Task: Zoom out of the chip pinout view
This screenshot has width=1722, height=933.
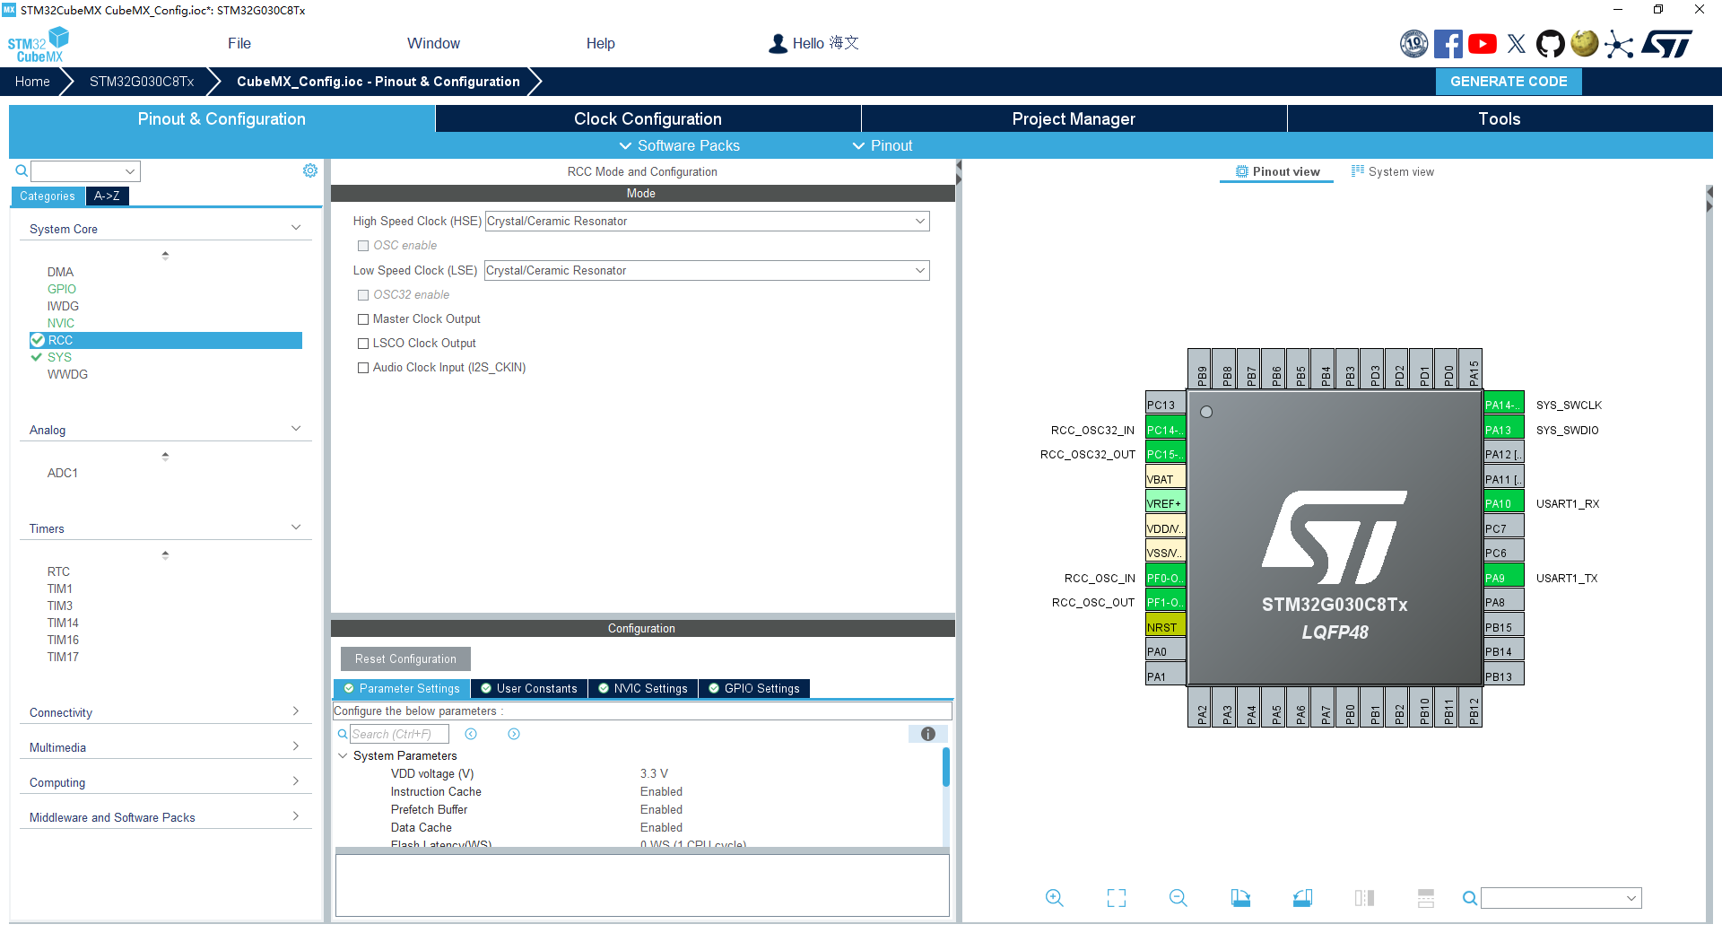Action: click(1178, 898)
